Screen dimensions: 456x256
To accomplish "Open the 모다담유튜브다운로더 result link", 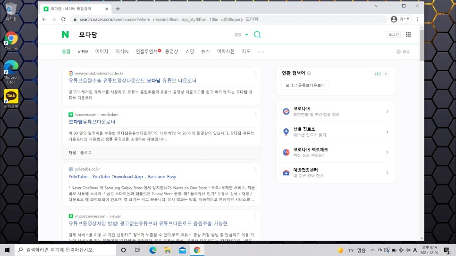I will pyautogui.click(x=92, y=122).
